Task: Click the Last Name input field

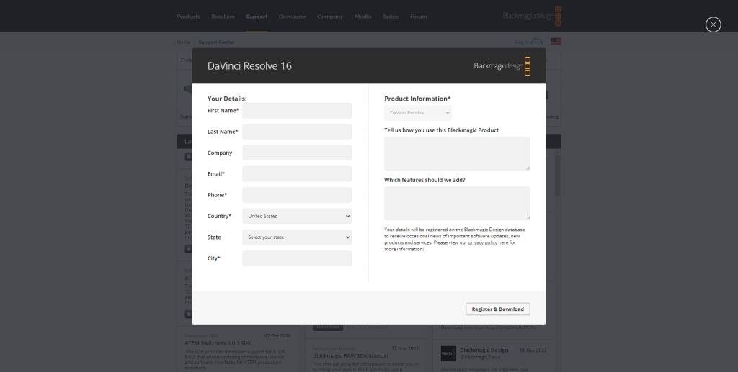Action: pos(297,132)
